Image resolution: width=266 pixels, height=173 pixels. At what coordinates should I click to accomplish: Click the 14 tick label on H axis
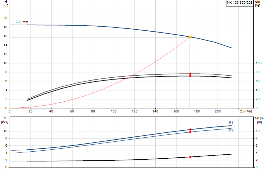tap(5, 45)
